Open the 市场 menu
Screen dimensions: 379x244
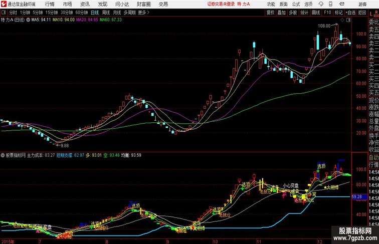(68, 4)
